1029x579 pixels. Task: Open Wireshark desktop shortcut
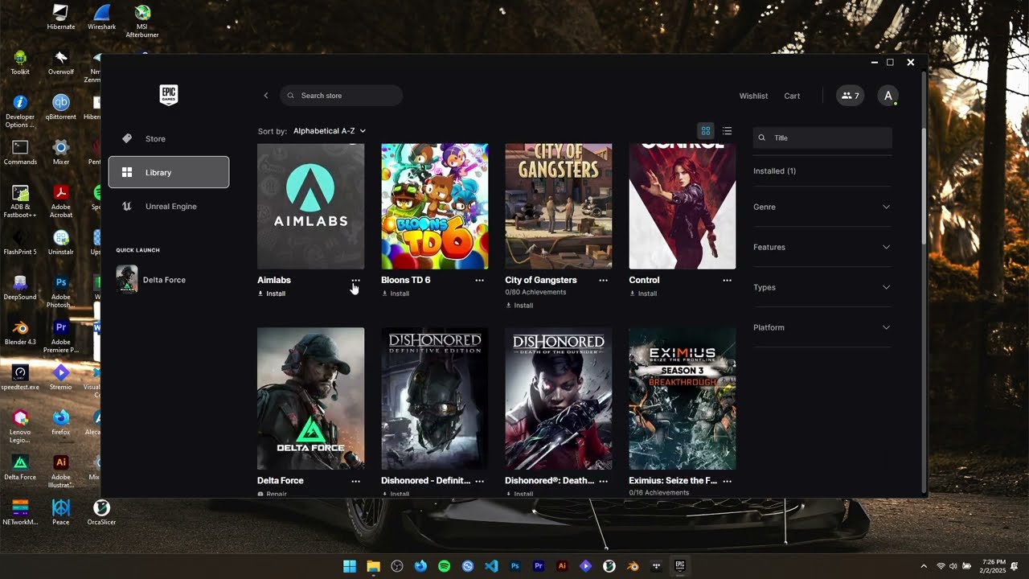[101, 18]
